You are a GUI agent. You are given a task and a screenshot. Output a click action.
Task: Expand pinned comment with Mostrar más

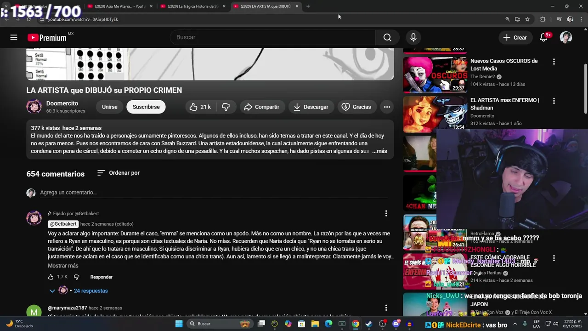(x=63, y=266)
